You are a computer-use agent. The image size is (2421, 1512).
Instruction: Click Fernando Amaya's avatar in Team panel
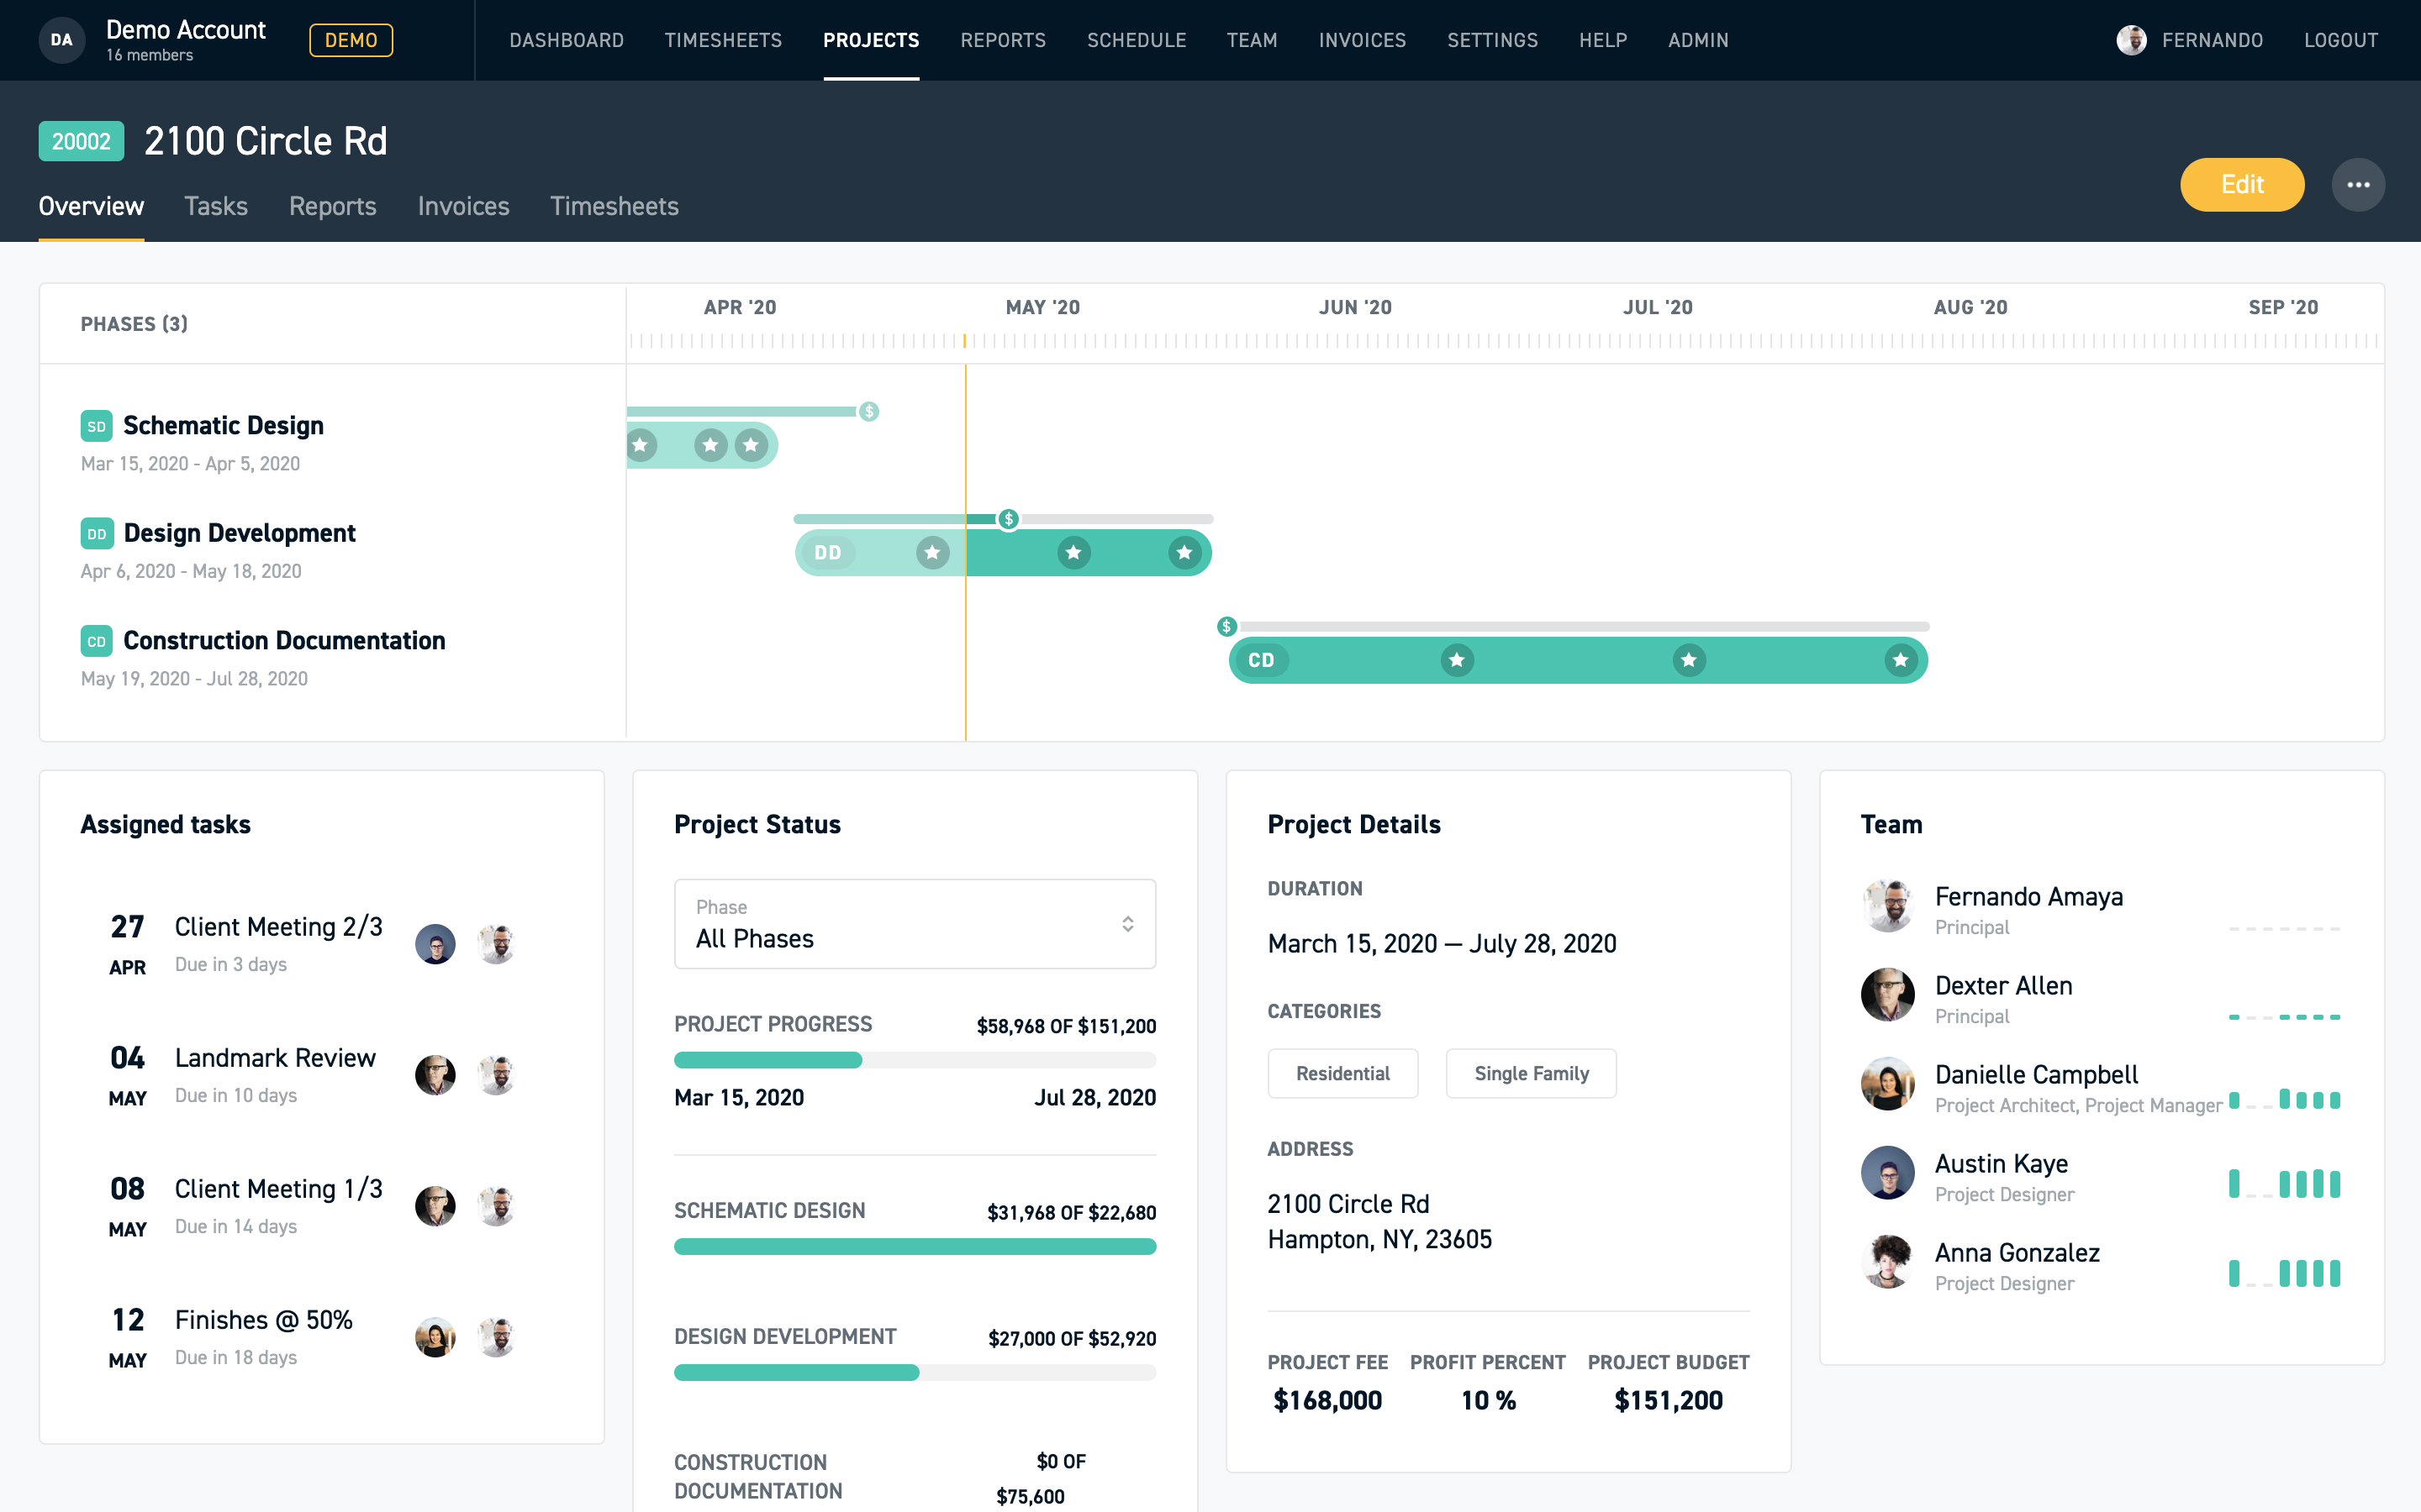[1888, 906]
